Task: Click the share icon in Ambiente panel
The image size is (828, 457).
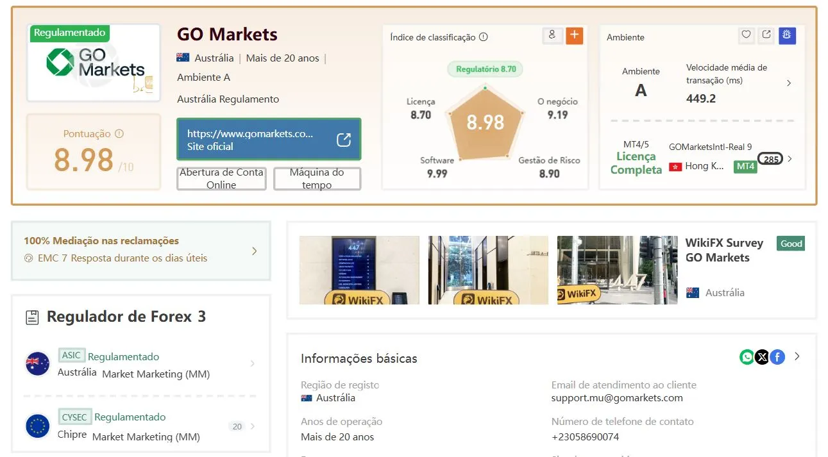Action: pyautogui.click(x=766, y=35)
